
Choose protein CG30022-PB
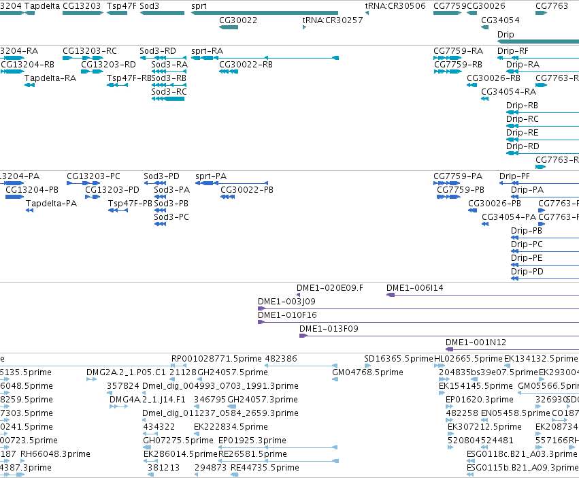click(227, 197)
